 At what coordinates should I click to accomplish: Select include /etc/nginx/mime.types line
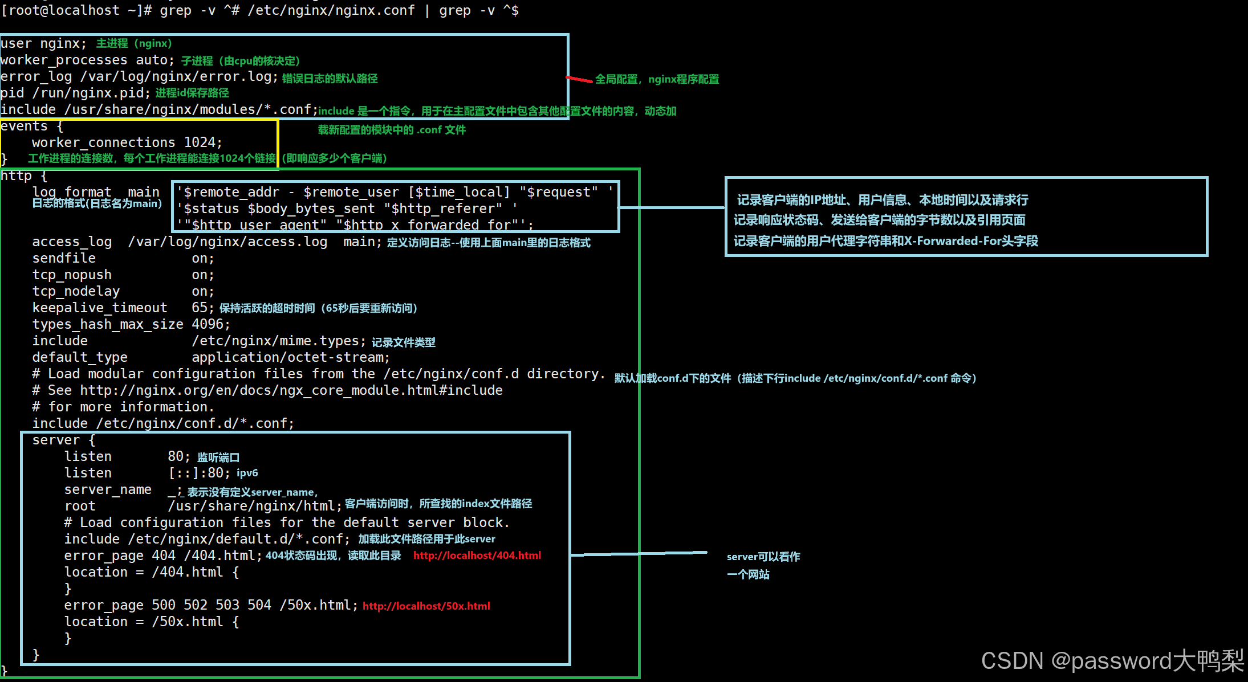[199, 341]
